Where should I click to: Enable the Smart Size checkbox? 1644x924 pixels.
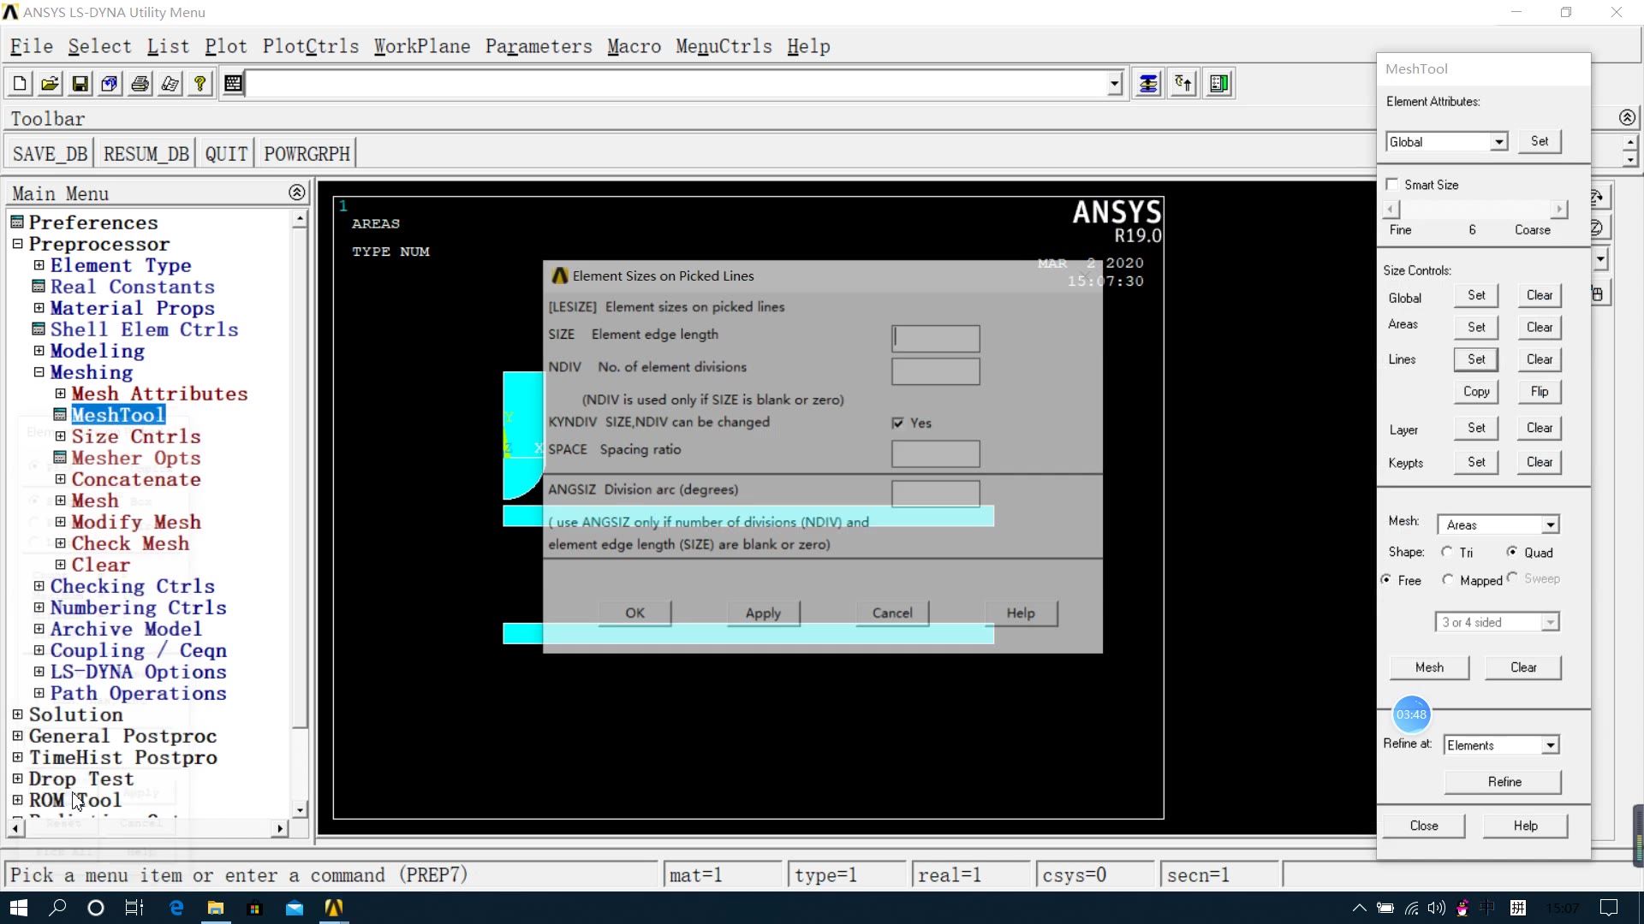[x=1392, y=184]
